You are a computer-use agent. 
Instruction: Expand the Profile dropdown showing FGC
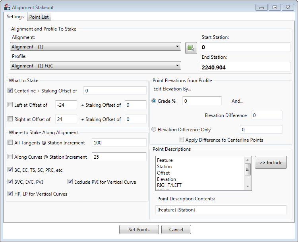(95, 66)
